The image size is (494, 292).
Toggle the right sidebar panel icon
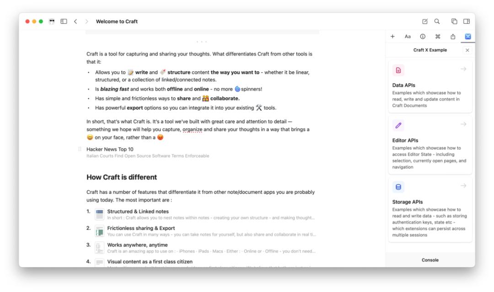467,21
